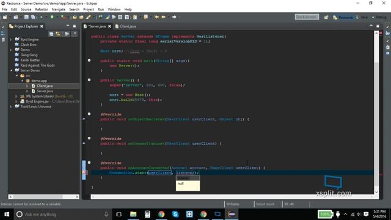The image size is (391, 220).
Task: Collapse the demo.app package
Action: [x=22, y=81]
